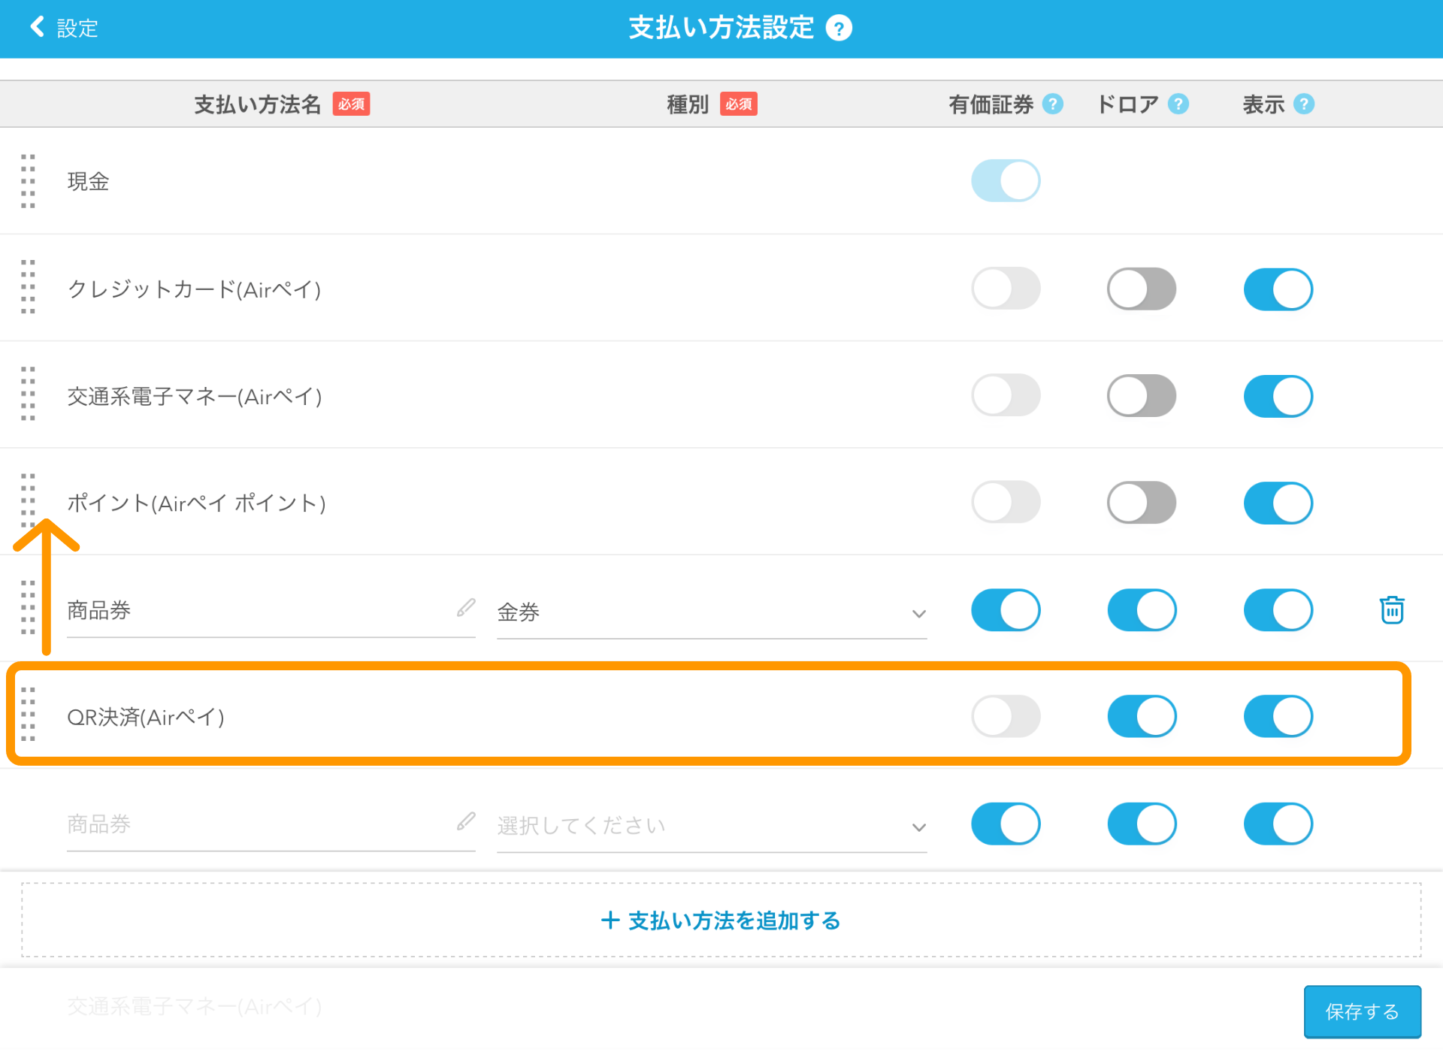Click the 有価証券 column help icon
The height and width of the screenshot is (1052, 1443).
[x=1053, y=104]
